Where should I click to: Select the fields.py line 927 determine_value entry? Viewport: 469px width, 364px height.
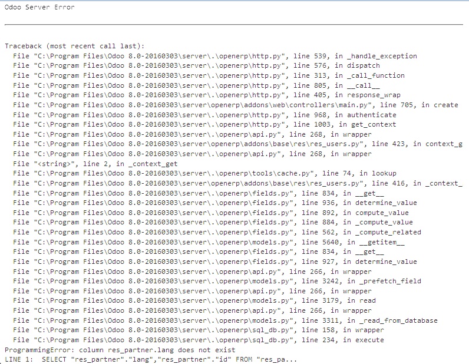click(214, 262)
